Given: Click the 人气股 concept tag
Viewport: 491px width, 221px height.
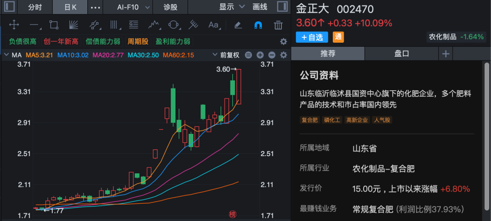Looking at the screenshot, I should point(382,120).
